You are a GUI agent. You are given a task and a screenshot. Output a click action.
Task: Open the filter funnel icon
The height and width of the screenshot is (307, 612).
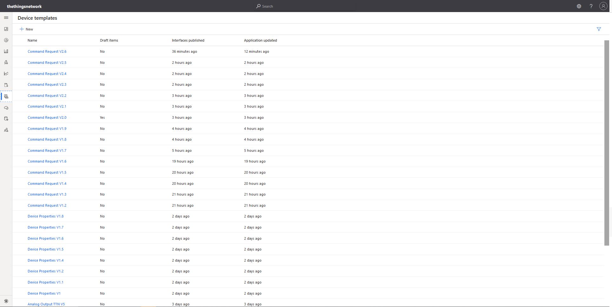tap(599, 29)
